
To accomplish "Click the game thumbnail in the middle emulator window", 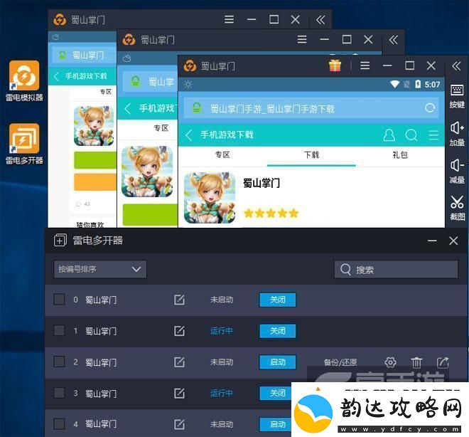I will (147, 172).
